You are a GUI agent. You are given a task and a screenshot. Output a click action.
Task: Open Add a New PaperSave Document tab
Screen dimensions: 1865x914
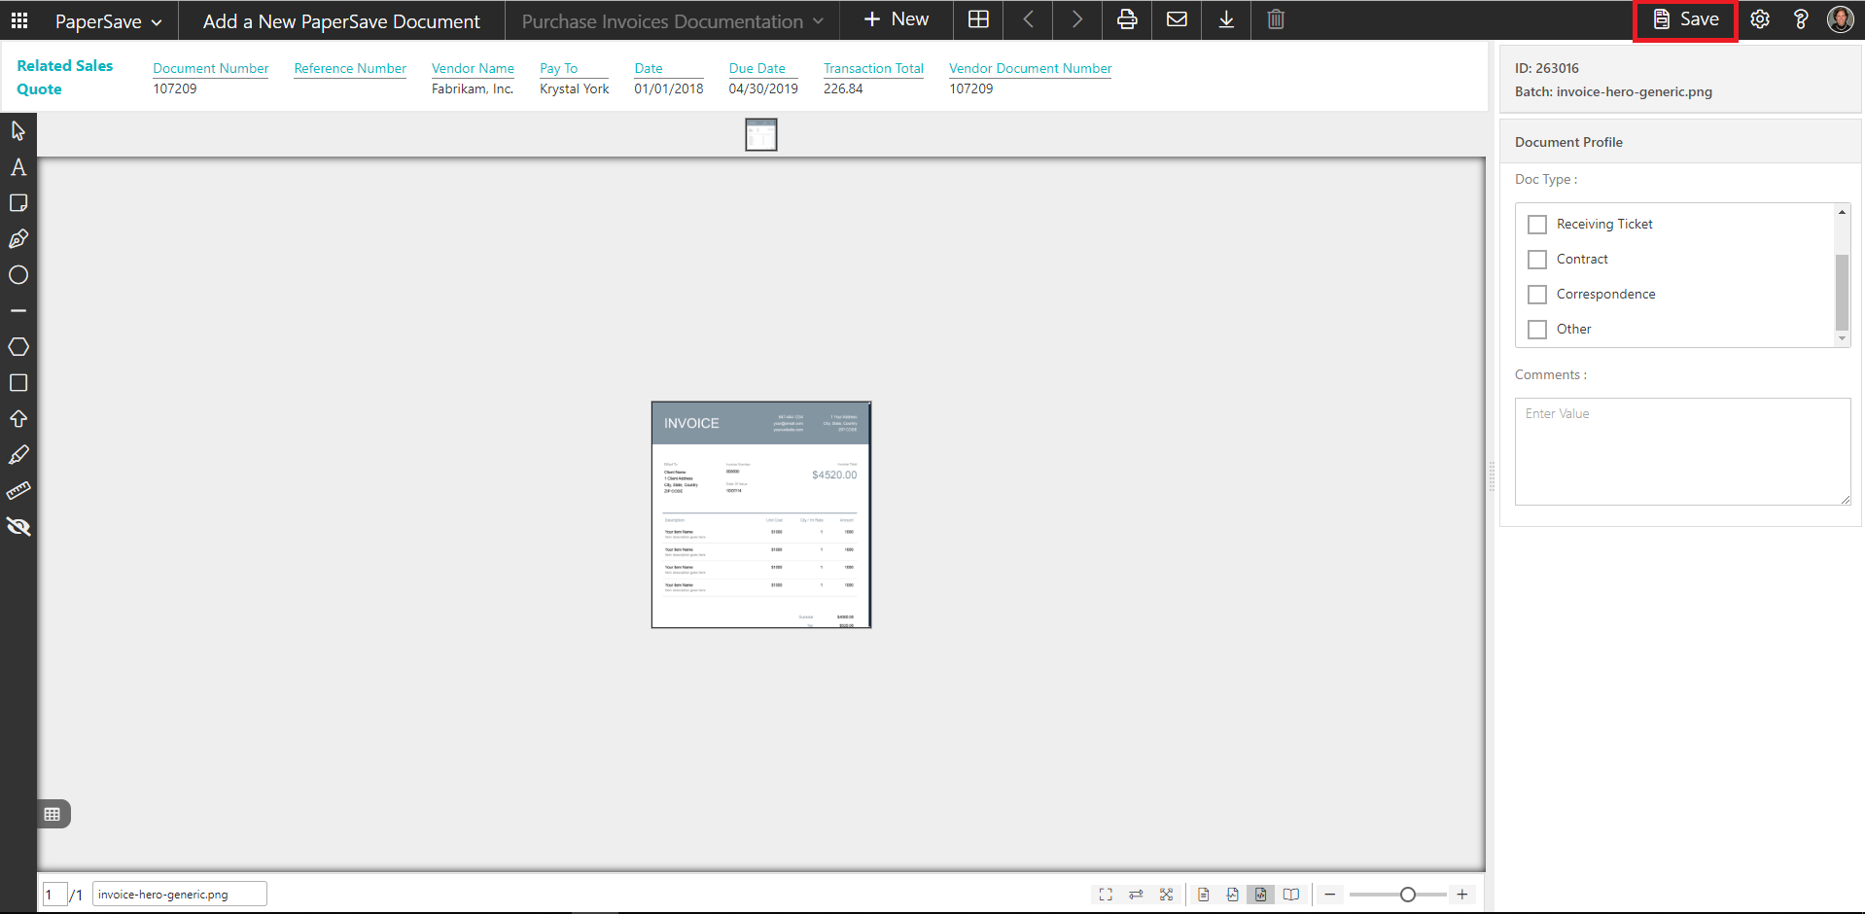pos(341,21)
